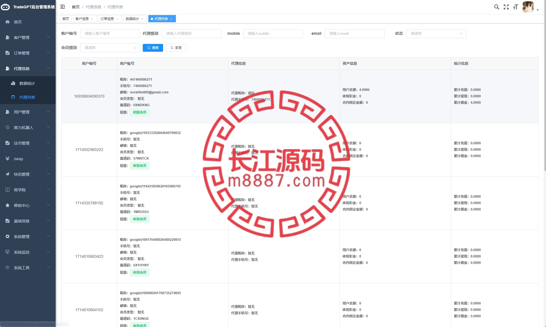The height and width of the screenshot is (327, 546).
Task: Click the TradeGPT logo icon
Action: 5,7
